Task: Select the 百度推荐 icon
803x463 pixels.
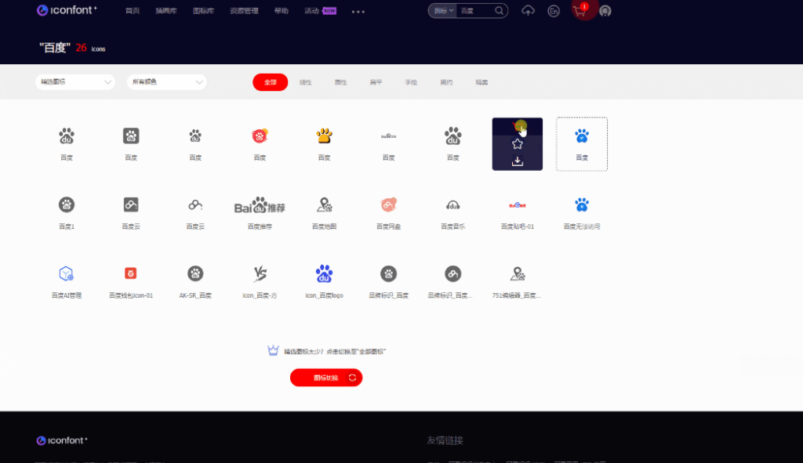Action: [x=260, y=205]
